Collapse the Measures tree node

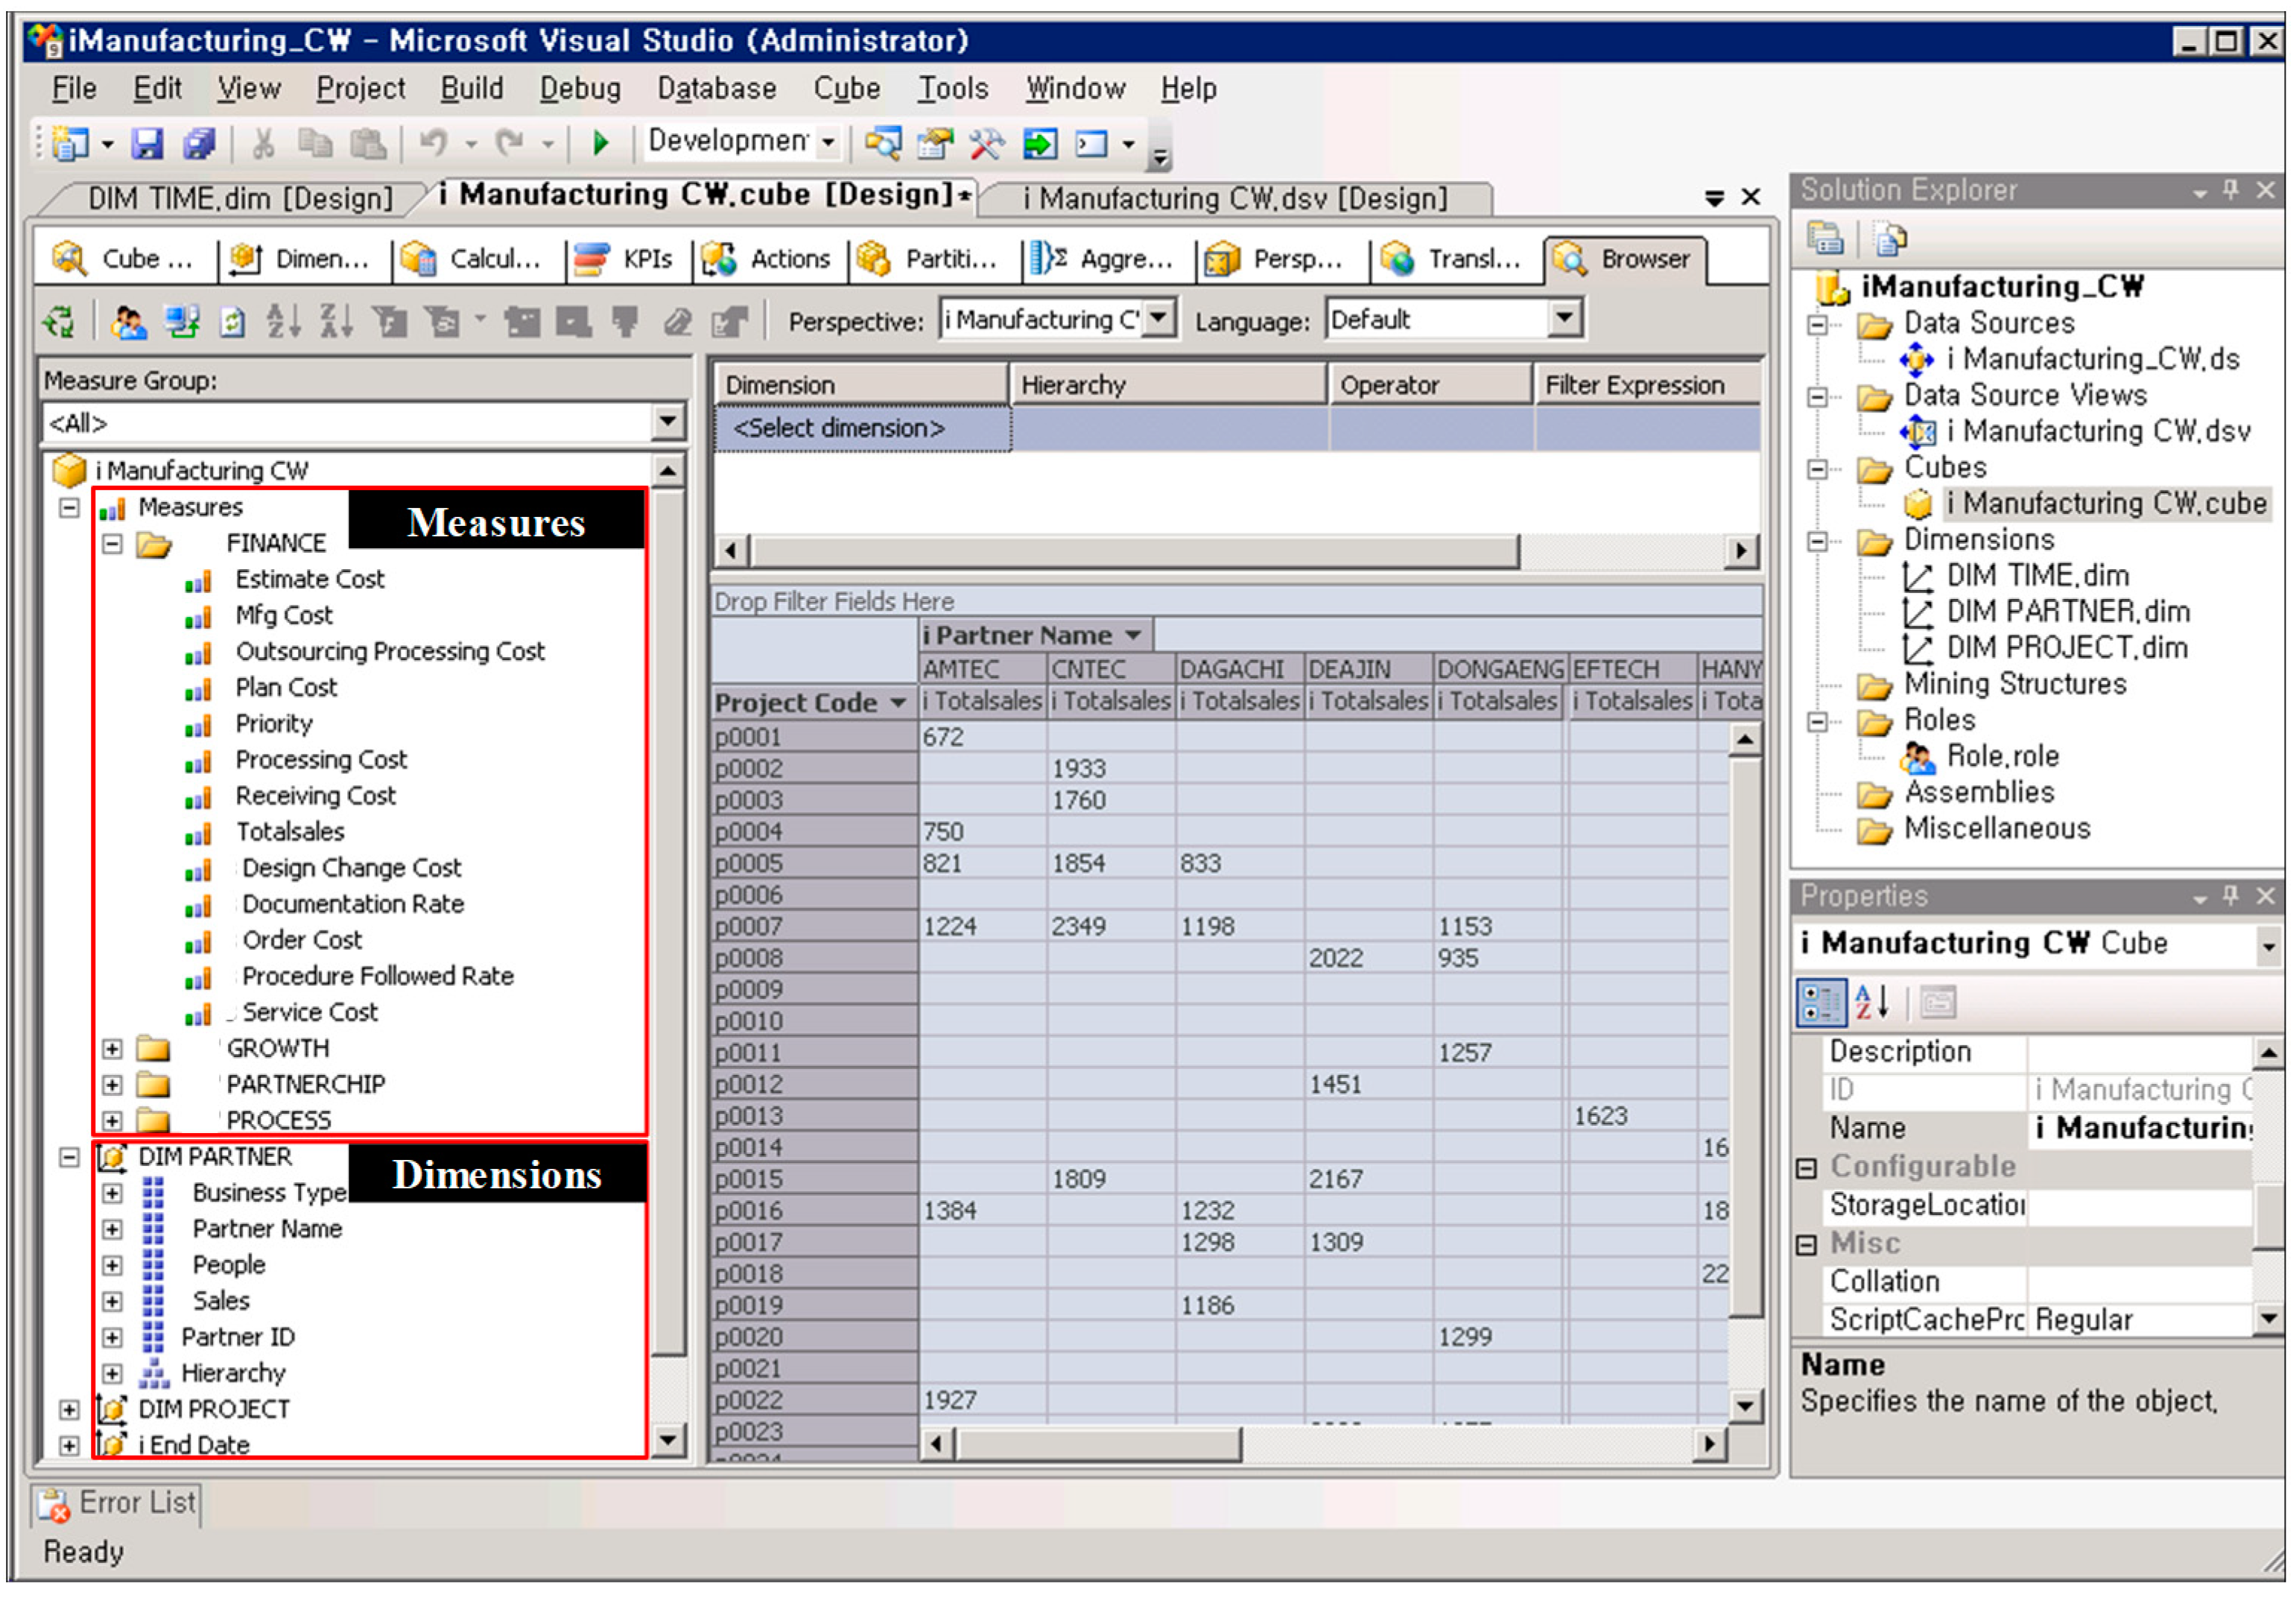click(69, 507)
